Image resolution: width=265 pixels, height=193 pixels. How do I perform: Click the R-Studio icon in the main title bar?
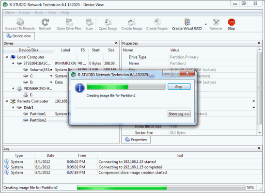[5, 4]
